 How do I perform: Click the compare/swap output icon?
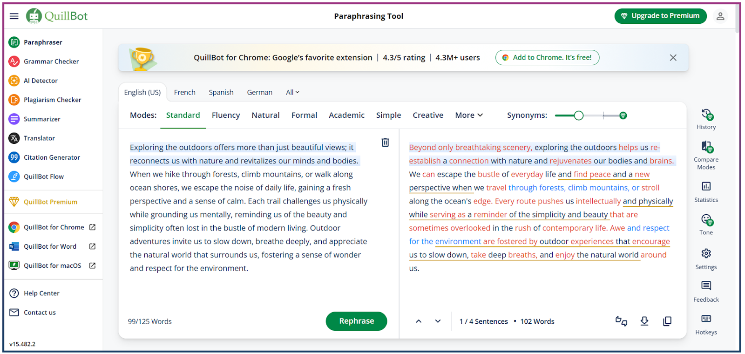[x=621, y=321]
